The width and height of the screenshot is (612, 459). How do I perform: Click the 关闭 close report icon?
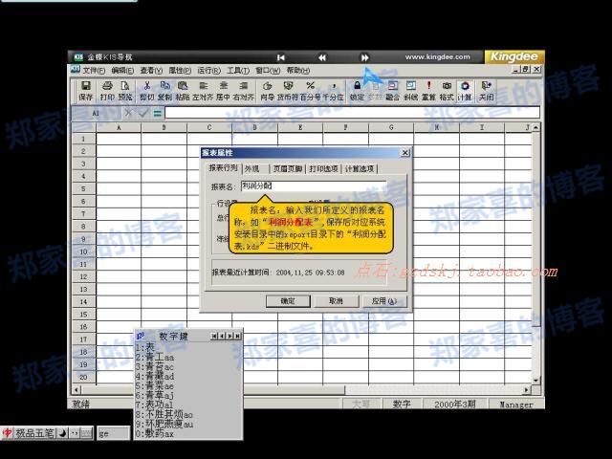[487, 91]
